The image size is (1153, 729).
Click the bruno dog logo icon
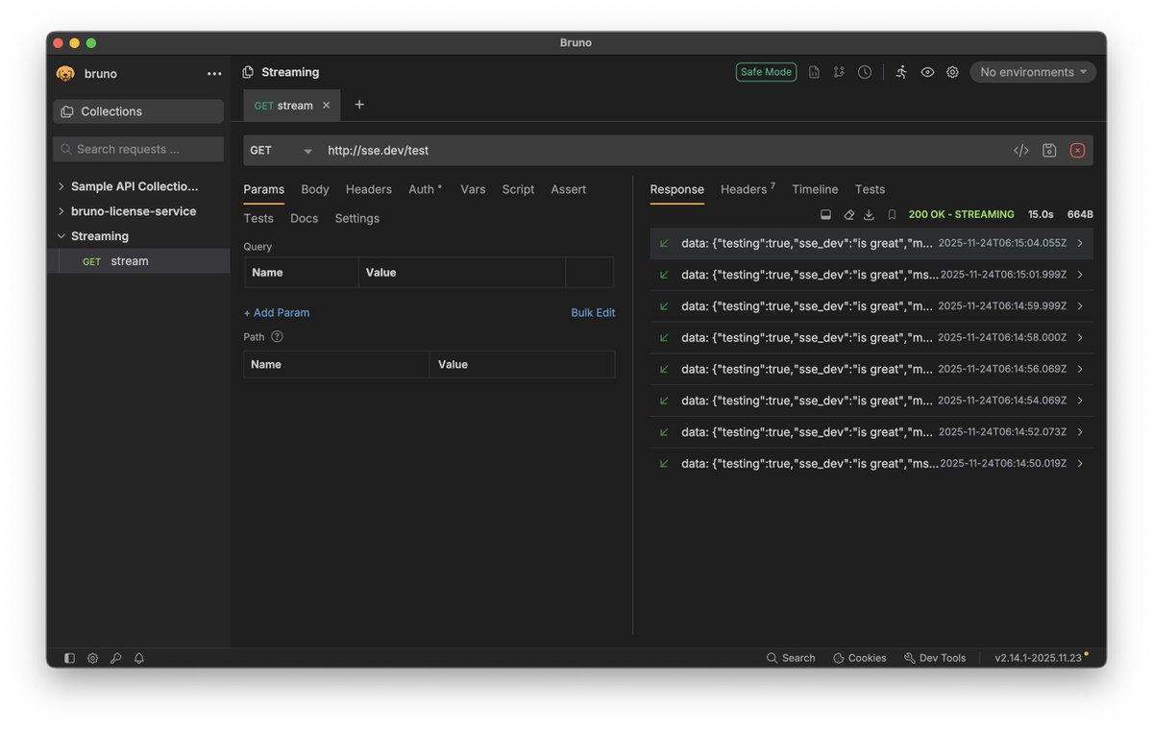tap(65, 74)
